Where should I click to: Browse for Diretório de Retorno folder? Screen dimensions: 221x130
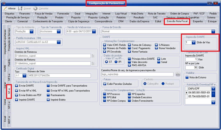(x=93, y=64)
